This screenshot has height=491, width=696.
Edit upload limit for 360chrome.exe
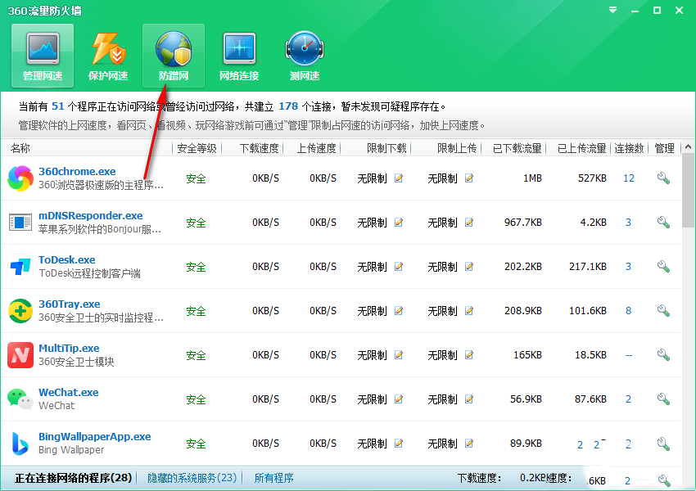[468, 178]
